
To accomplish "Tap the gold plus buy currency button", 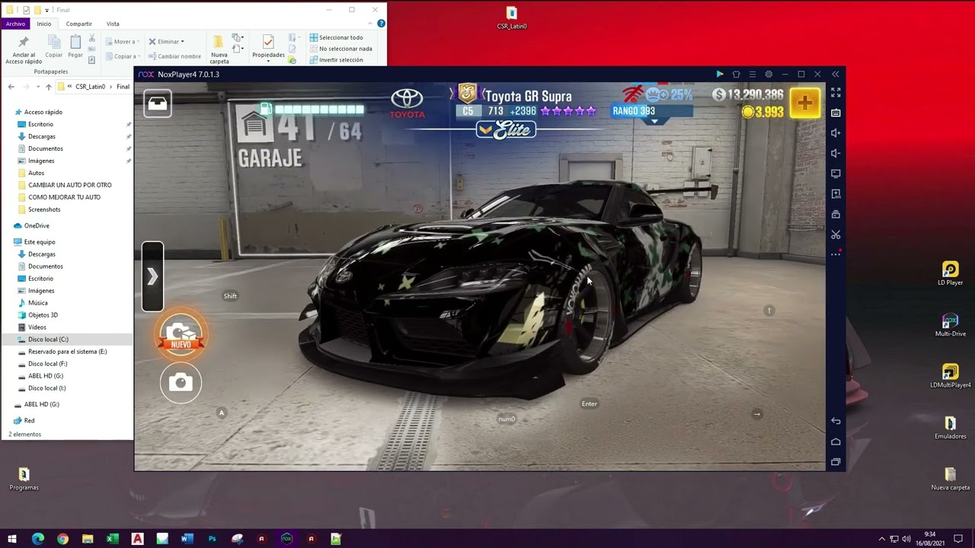I will [805, 103].
